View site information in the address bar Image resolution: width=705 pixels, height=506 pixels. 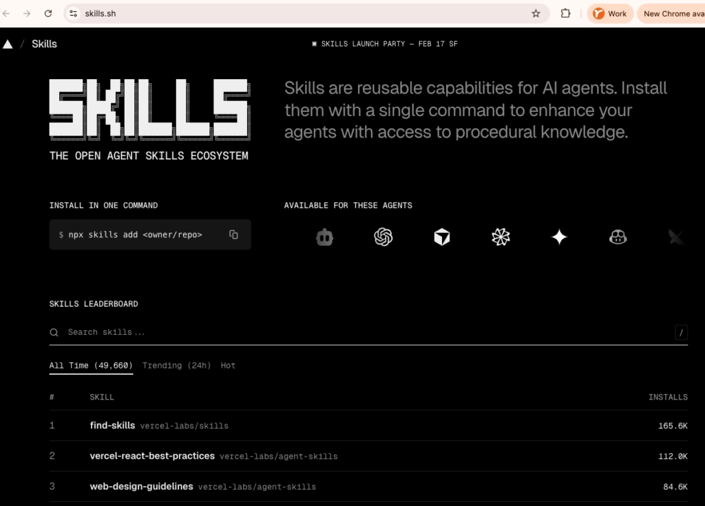click(x=74, y=14)
